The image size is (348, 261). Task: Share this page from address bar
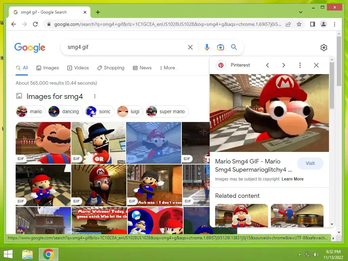(288, 24)
